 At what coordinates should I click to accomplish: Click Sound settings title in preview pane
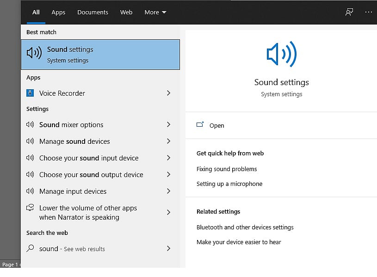pos(282,82)
